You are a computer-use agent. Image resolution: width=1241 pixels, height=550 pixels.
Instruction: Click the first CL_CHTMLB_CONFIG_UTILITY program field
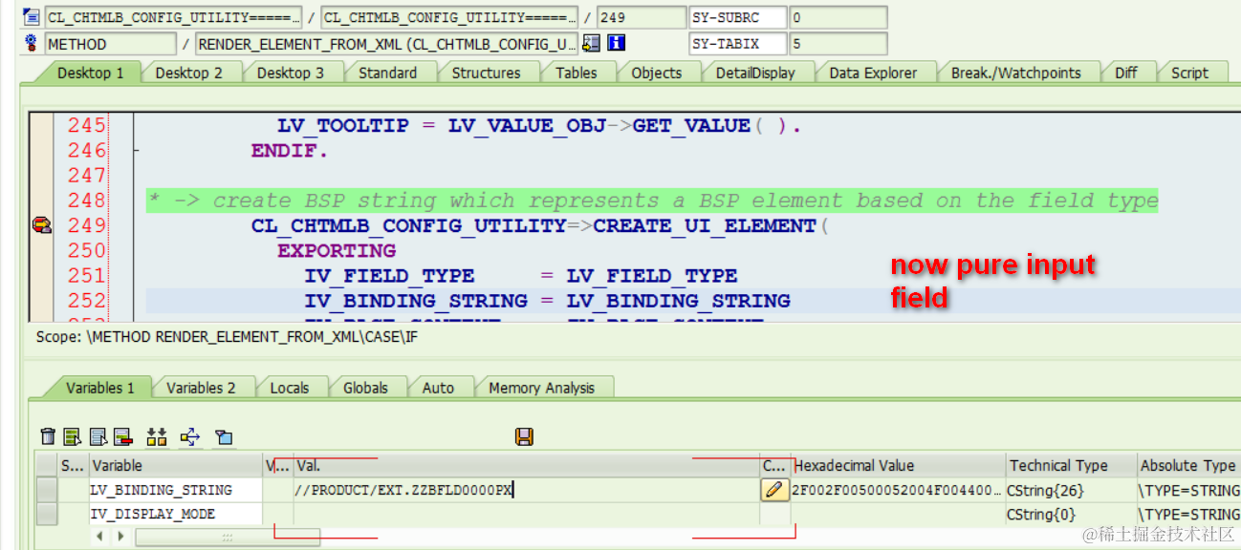click(173, 17)
